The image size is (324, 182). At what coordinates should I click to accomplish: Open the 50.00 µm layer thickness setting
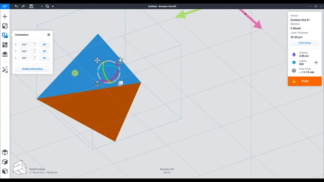coord(296,37)
